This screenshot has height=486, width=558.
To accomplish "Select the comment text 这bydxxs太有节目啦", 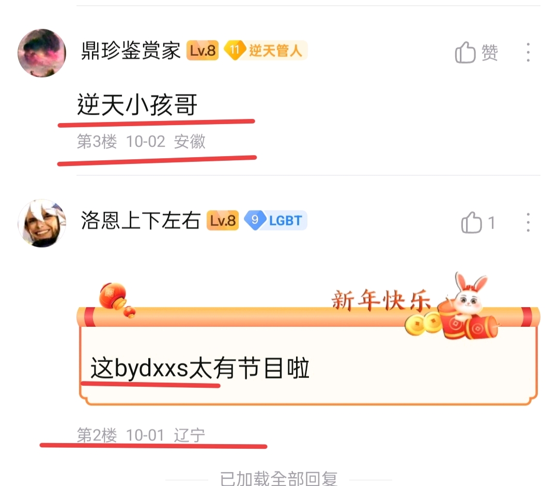I will (x=199, y=368).
